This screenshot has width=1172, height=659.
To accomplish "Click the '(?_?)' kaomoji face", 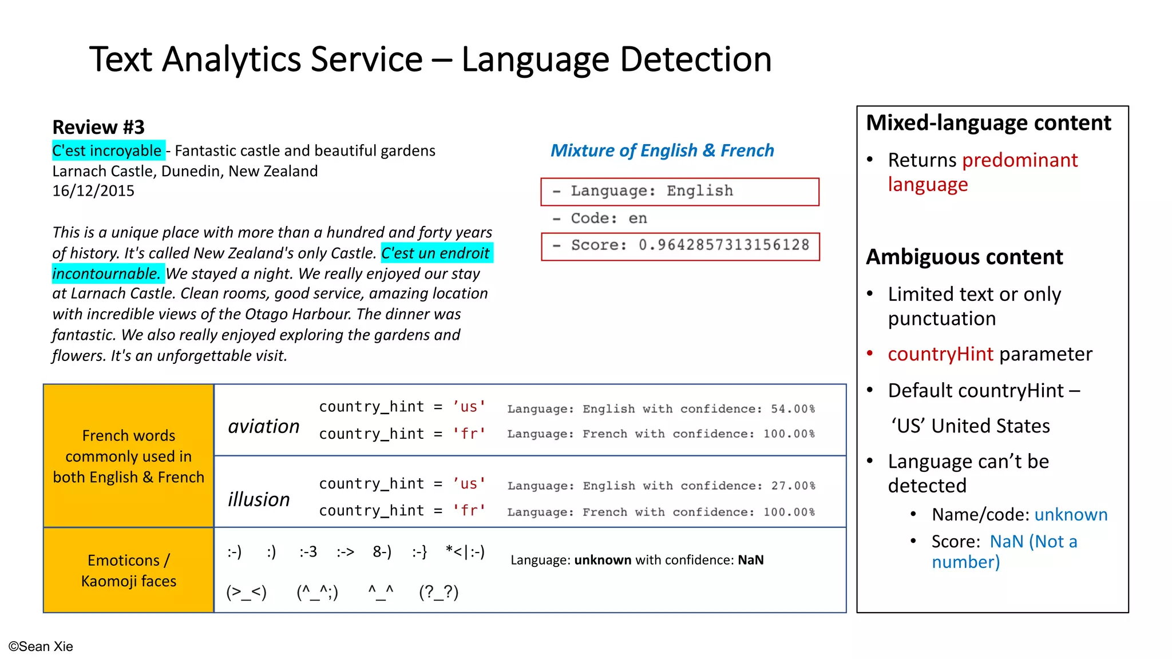I will tap(438, 592).
